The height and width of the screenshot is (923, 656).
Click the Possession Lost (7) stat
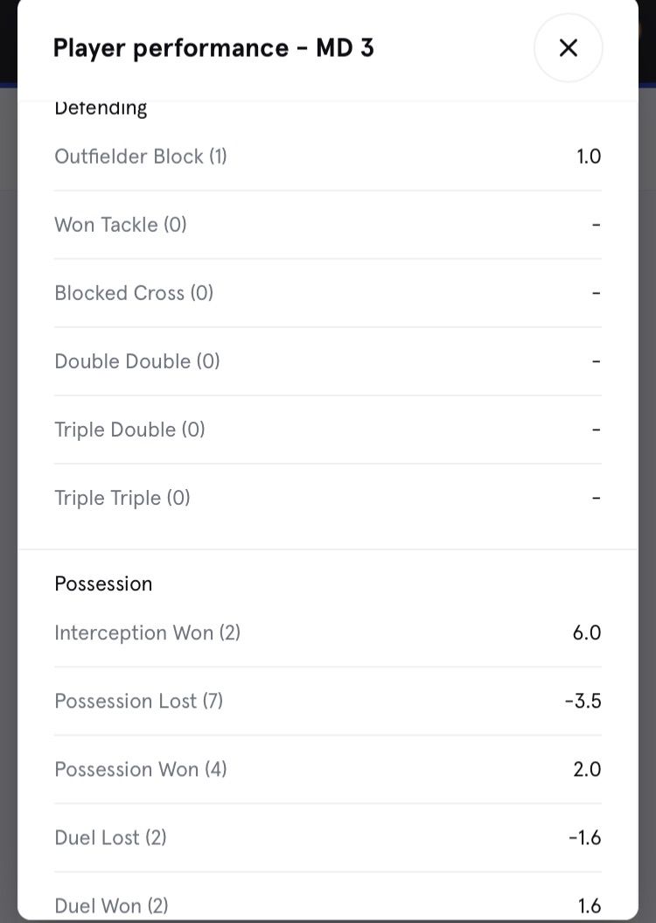click(x=139, y=701)
